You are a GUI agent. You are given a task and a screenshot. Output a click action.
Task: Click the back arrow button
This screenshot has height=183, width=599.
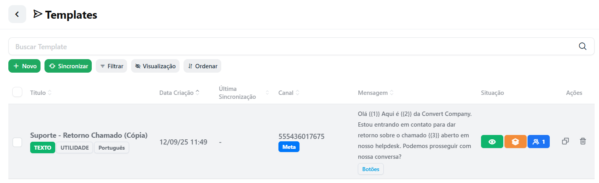[x=17, y=14]
